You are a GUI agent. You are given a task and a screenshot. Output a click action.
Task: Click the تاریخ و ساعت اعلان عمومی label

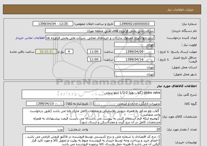point(94,24)
